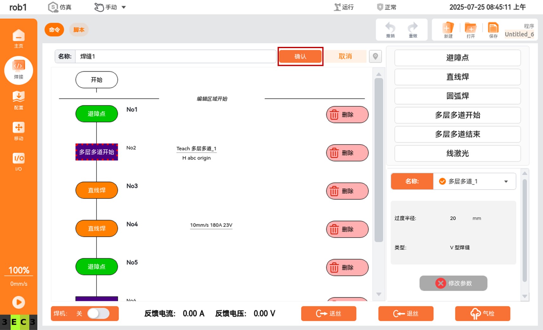The width and height of the screenshot is (543, 330).
Task: Click the 退丝 wire retract button
Action: coord(406,314)
